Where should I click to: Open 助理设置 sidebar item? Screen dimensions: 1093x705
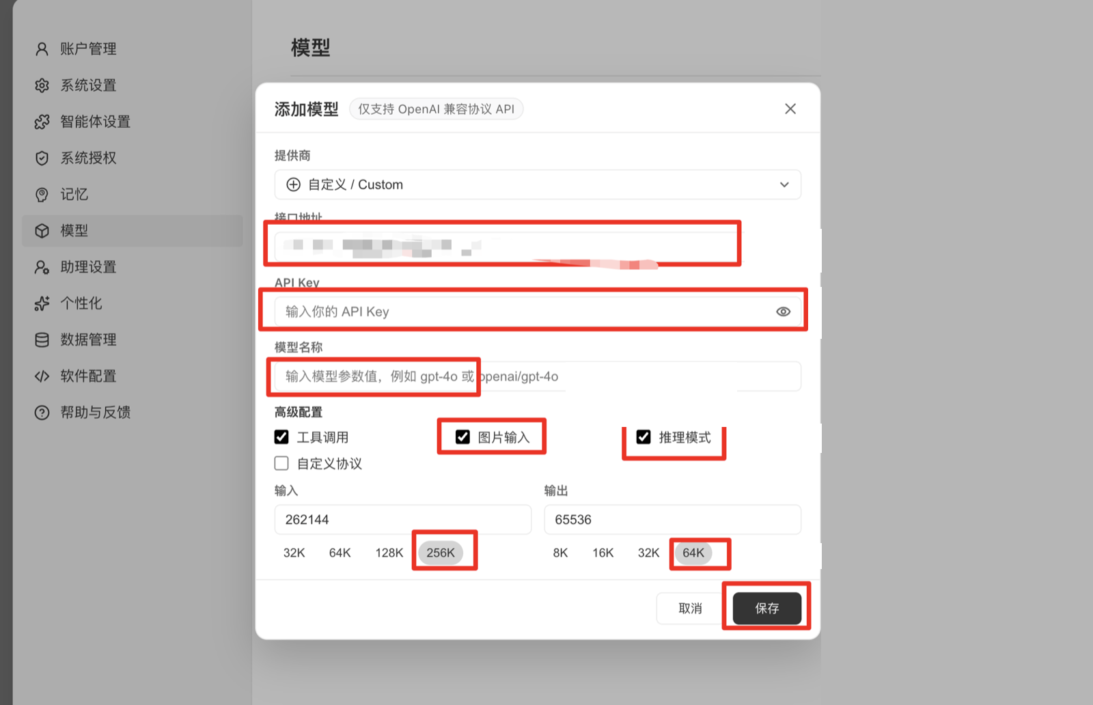133,267
